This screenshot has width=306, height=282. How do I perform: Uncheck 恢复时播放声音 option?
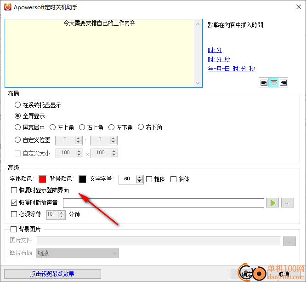(14, 203)
